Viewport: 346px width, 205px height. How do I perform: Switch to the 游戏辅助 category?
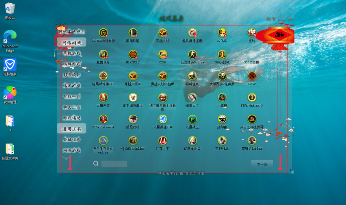point(72,118)
